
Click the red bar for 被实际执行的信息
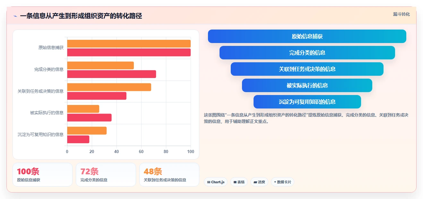[89, 117]
